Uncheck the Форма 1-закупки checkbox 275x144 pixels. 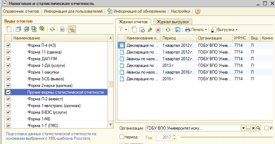click(x=8, y=72)
